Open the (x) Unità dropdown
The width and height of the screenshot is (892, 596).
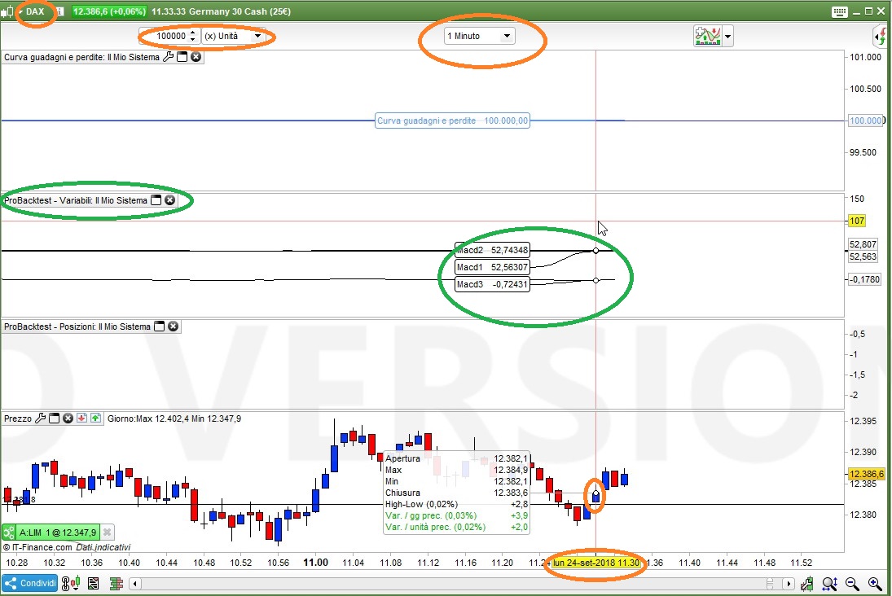233,36
